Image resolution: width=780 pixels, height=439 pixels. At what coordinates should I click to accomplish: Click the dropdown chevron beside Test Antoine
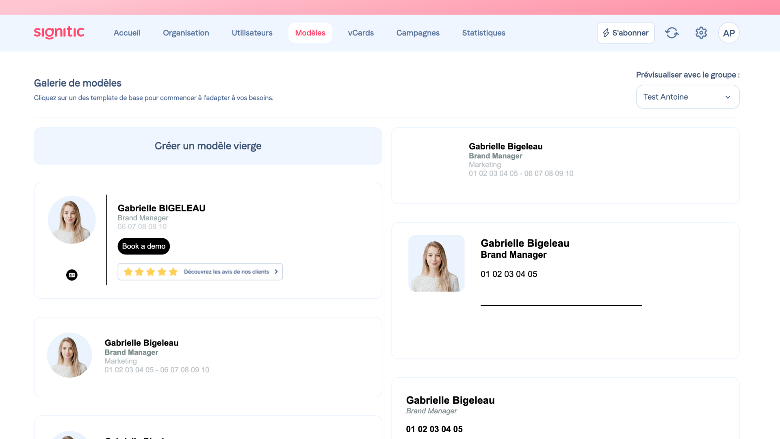728,97
